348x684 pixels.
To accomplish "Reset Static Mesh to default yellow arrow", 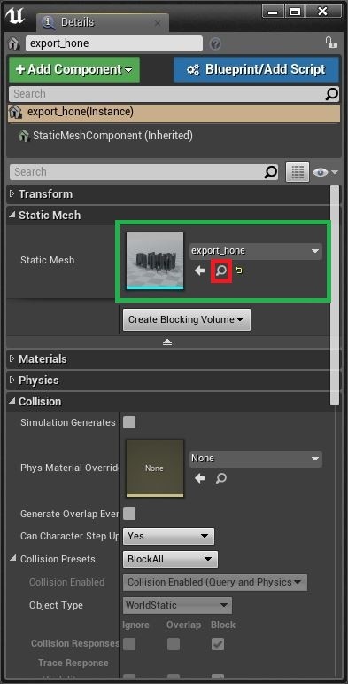I will pyautogui.click(x=238, y=271).
